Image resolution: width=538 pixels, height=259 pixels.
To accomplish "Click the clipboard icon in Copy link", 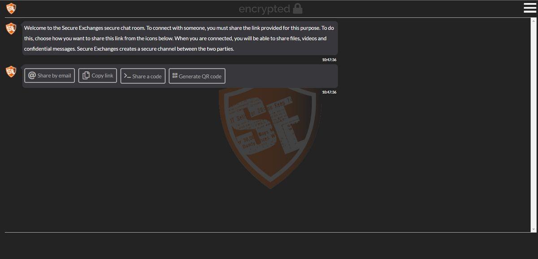I will [86, 76].
